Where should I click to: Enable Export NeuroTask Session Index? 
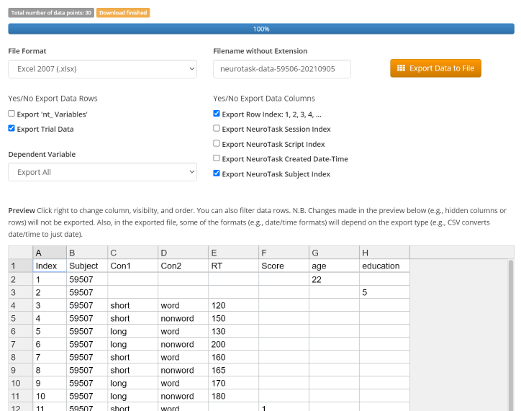tap(217, 129)
